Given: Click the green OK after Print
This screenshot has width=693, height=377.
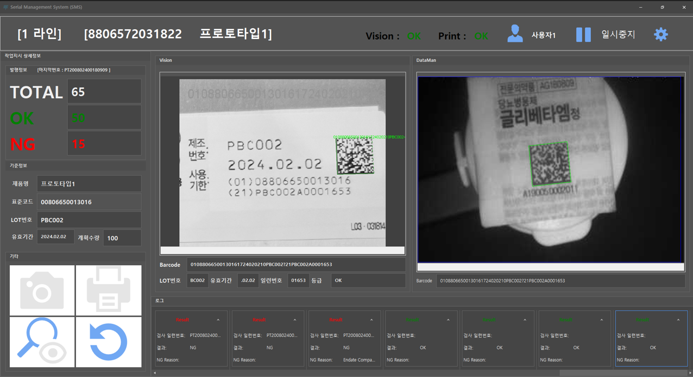Looking at the screenshot, I should 481,36.
